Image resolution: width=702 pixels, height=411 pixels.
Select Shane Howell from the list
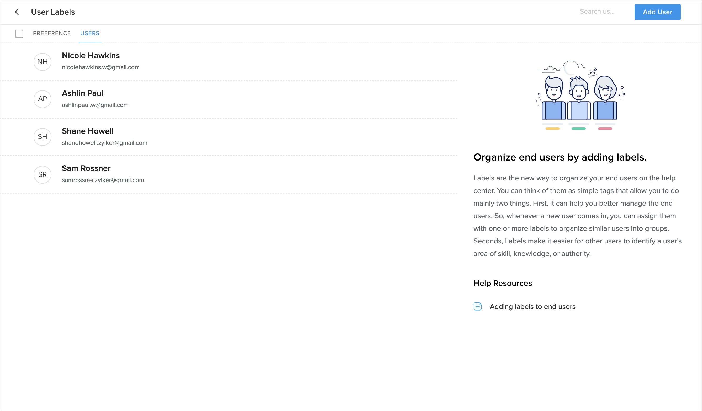87,131
